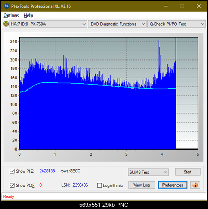Toggle the Show POF checkbox
Viewport: 208px width, 209px height.
pos(12,185)
